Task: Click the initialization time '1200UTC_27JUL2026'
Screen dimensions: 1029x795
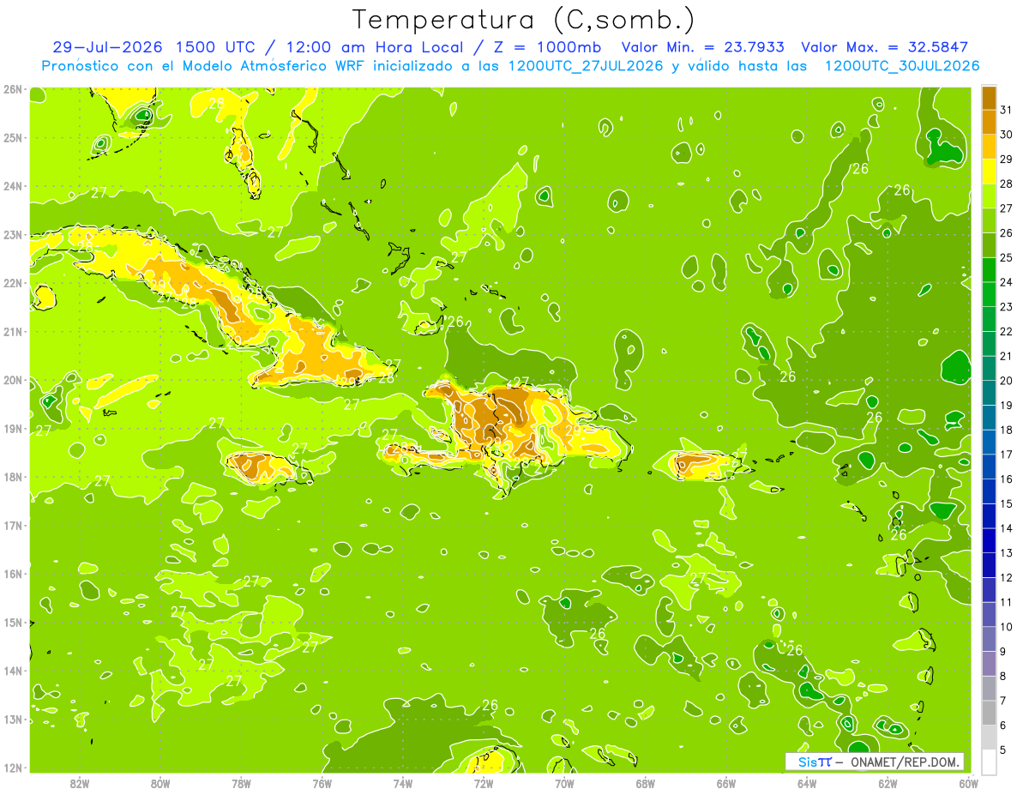Action: (x=586, y=65)
